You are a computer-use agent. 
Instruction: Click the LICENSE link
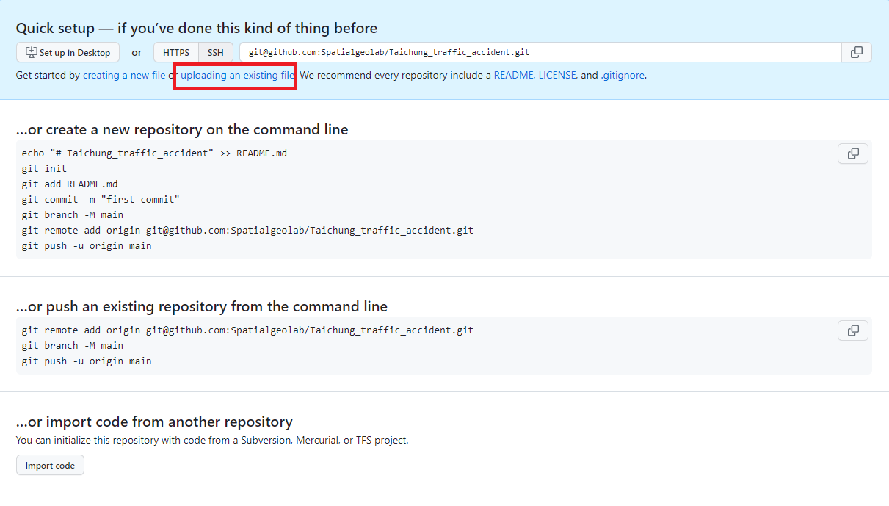557,75
